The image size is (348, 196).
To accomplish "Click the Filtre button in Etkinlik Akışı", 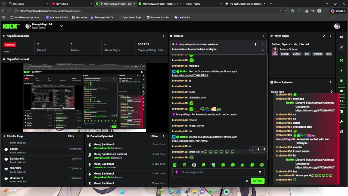I will pyautogui.click(x=71, y=136).
